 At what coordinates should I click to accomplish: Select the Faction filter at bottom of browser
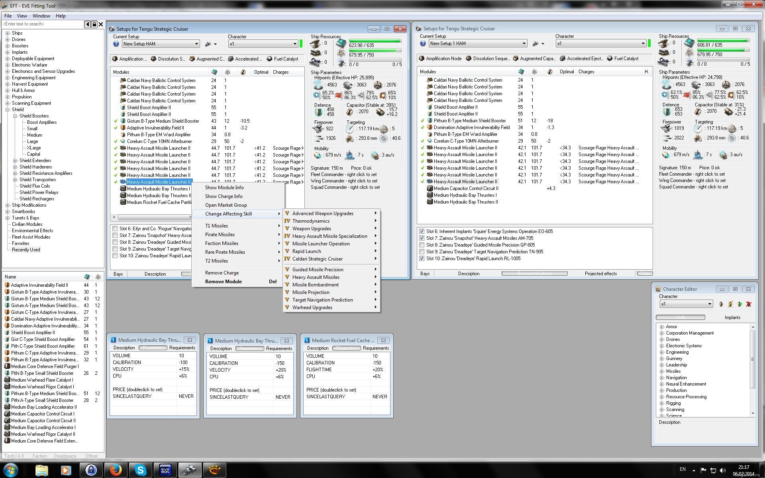coord(39,456)
